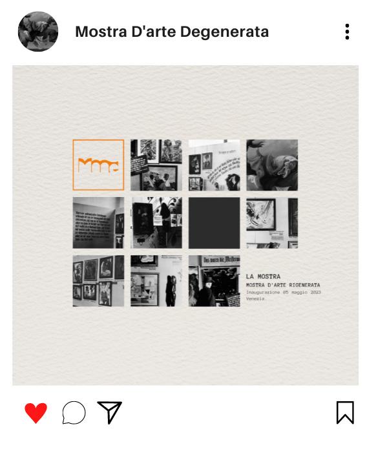
Task: Share the post with the paper plane icon
Action: tap(110, 412)
